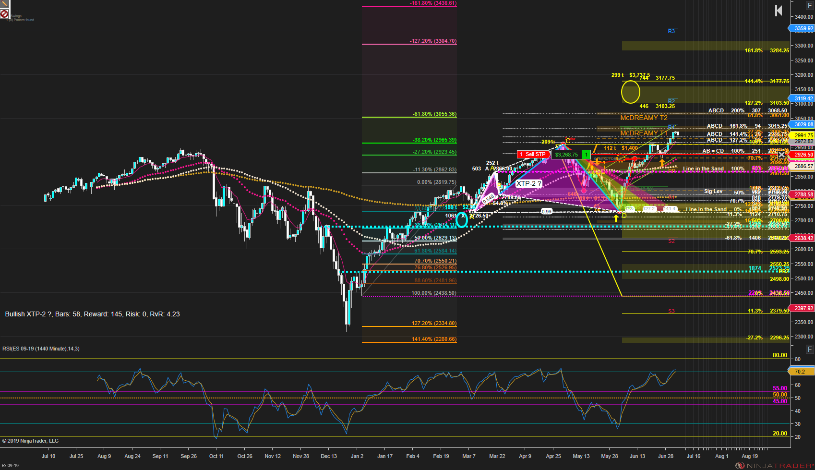The width and height of the screenshot is (815, 470).
Task: Click the pencil drawing tool icon
Action: coord(4,4)
